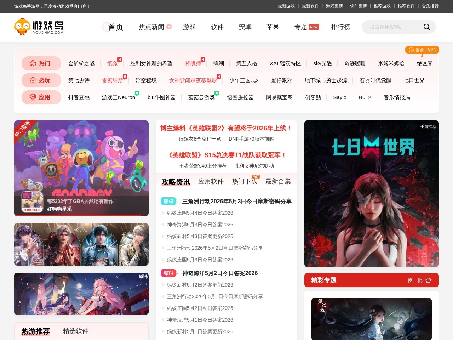
Task: Open the 好狗狗星系 featured banner
Action: 81,168
